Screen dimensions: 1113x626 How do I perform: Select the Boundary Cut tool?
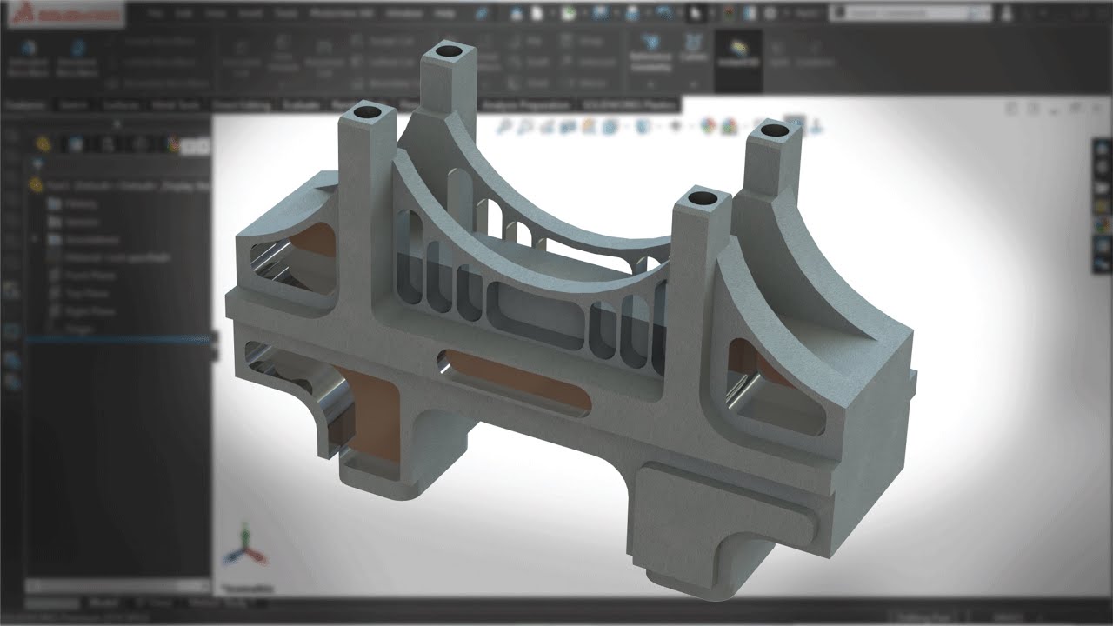384,83
